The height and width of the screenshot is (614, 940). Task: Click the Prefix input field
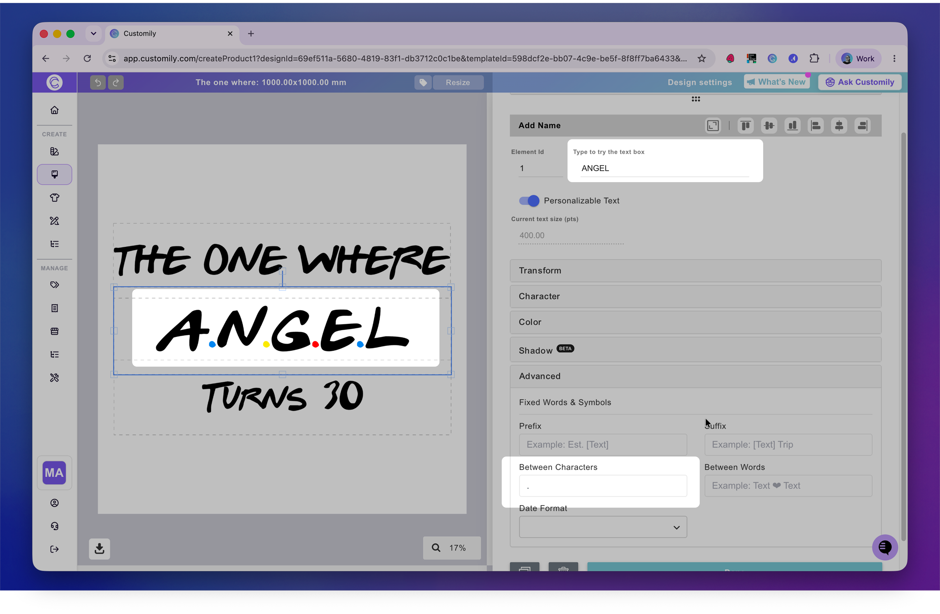point(603,444)
